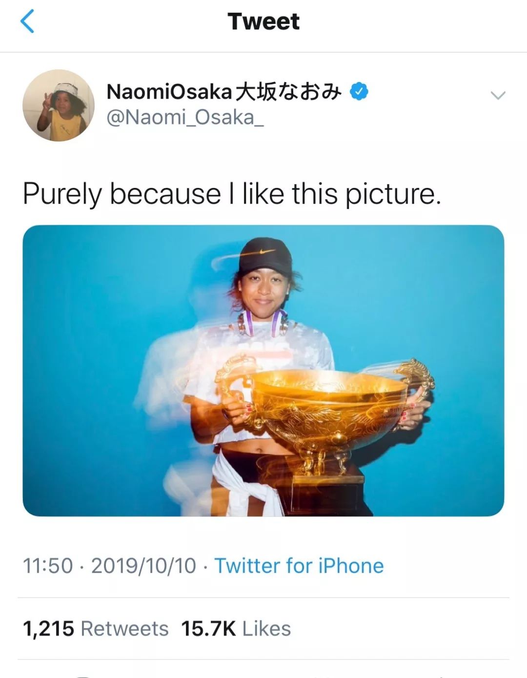
Task: Click the black Nike cap in photo
Action: point(264,257)
